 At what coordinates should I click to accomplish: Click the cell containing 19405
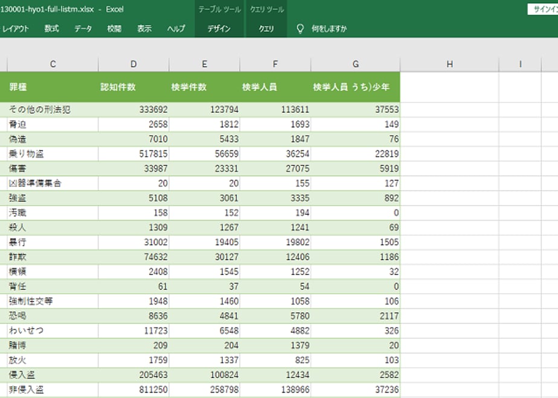pos(204,242)
